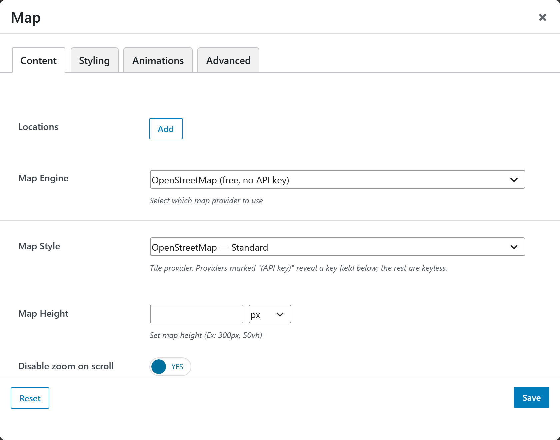Image resolution: width=560 pixels, height=440 pixels.
Task: Save the map settings
Action: coord(531,397)
